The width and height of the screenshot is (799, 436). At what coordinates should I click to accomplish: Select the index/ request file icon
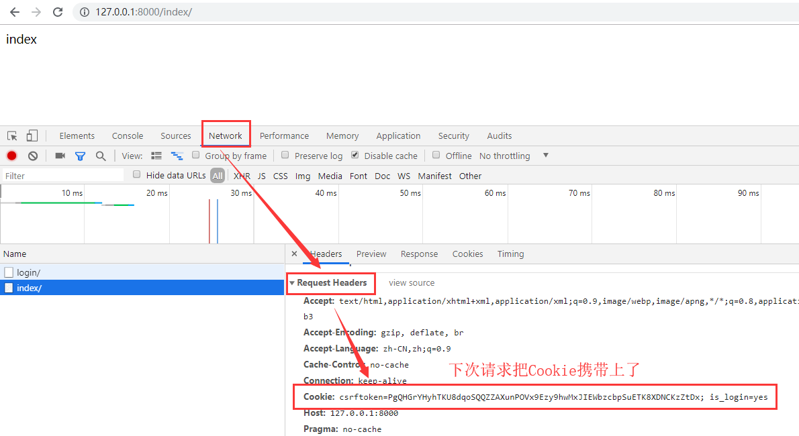tap(9, 288)
